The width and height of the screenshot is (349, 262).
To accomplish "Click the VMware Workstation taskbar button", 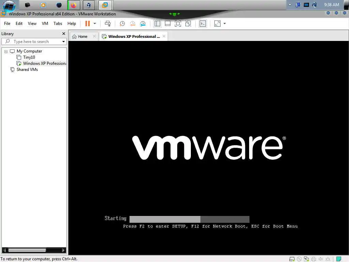I will (x=105, y=5).
